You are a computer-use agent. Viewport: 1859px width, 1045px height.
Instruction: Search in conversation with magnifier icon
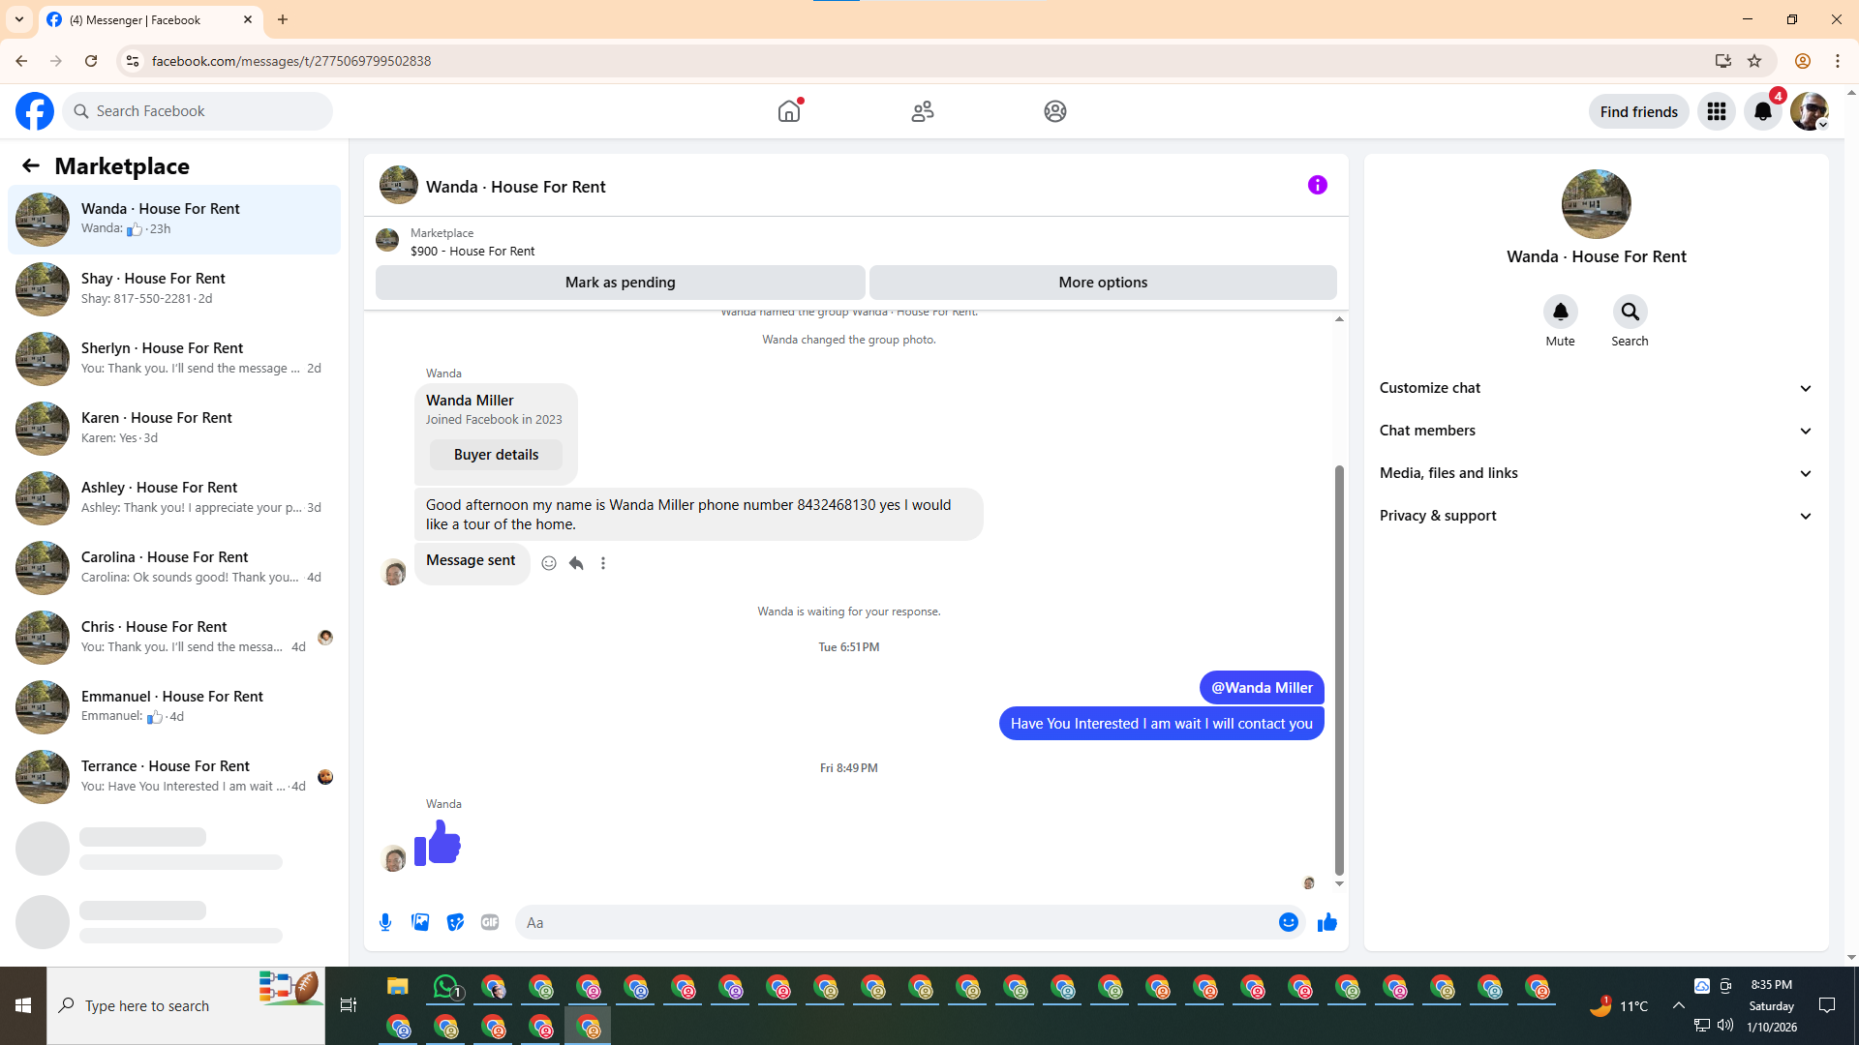click(x=1630, y=312)
